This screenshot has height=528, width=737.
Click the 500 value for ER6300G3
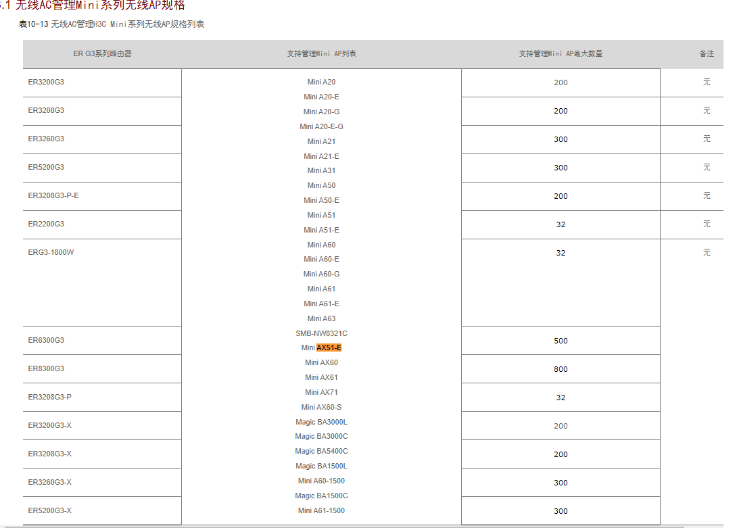click(x=561, y=341)
